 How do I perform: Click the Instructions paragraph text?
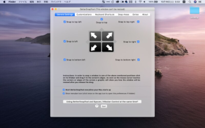pyautogui.click(x=101, y=79)
